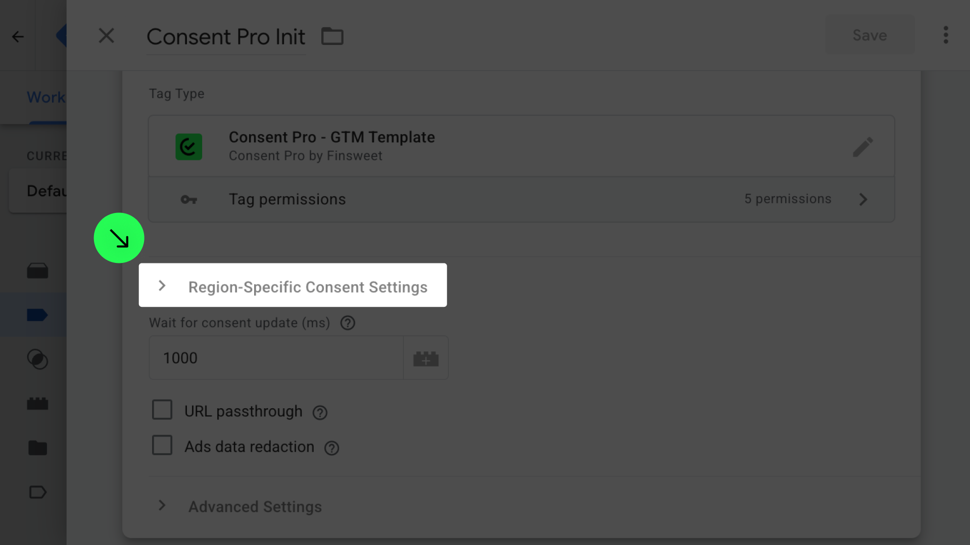Go back using the left arrow
This screenshot has width=970, height=545.
point(18,36)
